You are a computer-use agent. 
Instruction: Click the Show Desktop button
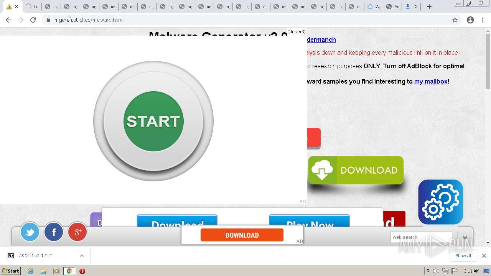tap(486, 271)
